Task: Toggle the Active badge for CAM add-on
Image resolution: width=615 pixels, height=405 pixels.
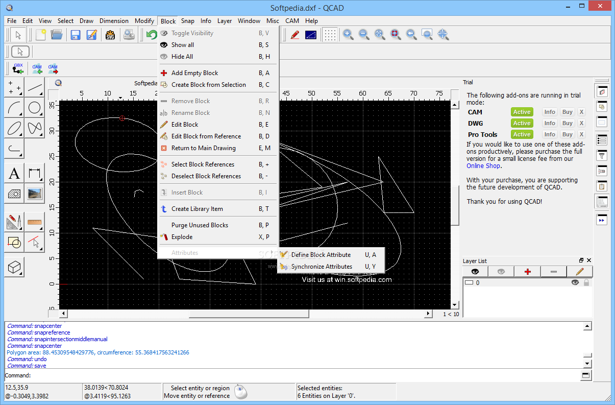Action: coord(522,112)
